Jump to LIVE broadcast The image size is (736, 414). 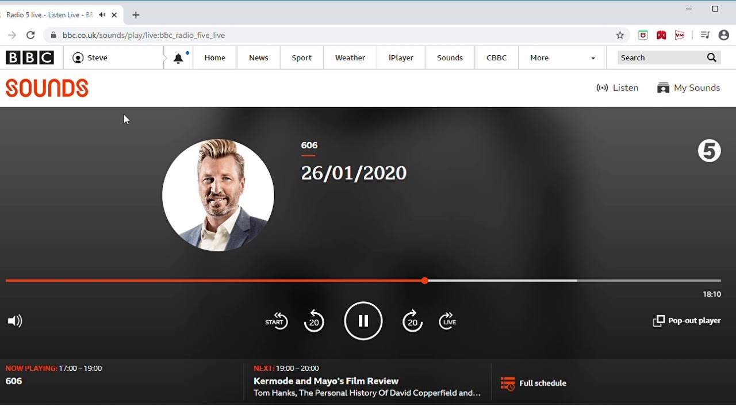click(447, 321)
